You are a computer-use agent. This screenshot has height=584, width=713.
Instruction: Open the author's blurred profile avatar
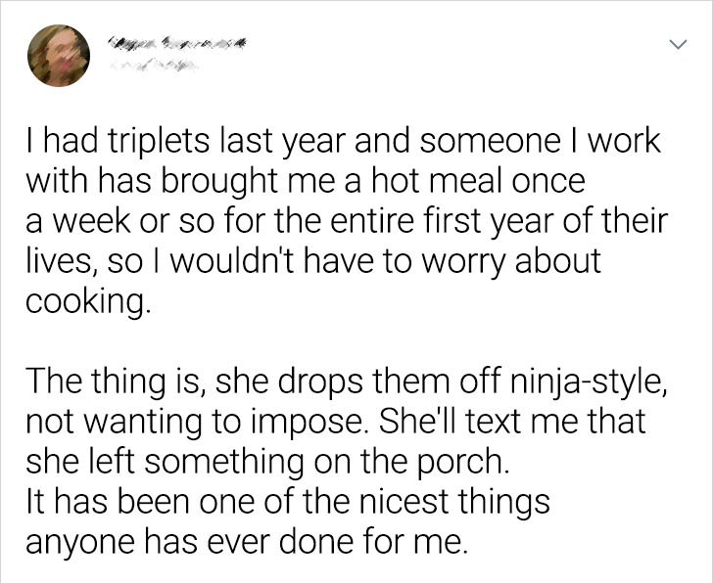59,56
